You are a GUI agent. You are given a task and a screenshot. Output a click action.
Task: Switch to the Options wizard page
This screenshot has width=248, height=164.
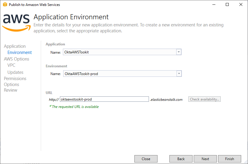pos(12,85)
